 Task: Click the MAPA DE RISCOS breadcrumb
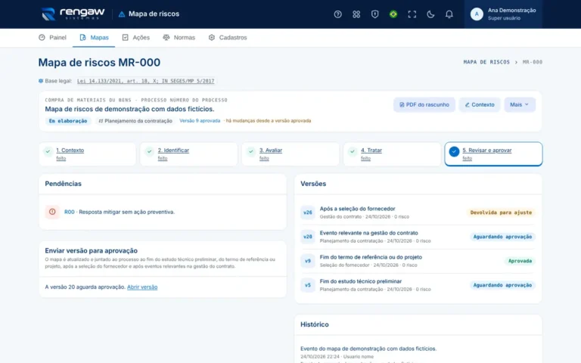coord(486,62)
